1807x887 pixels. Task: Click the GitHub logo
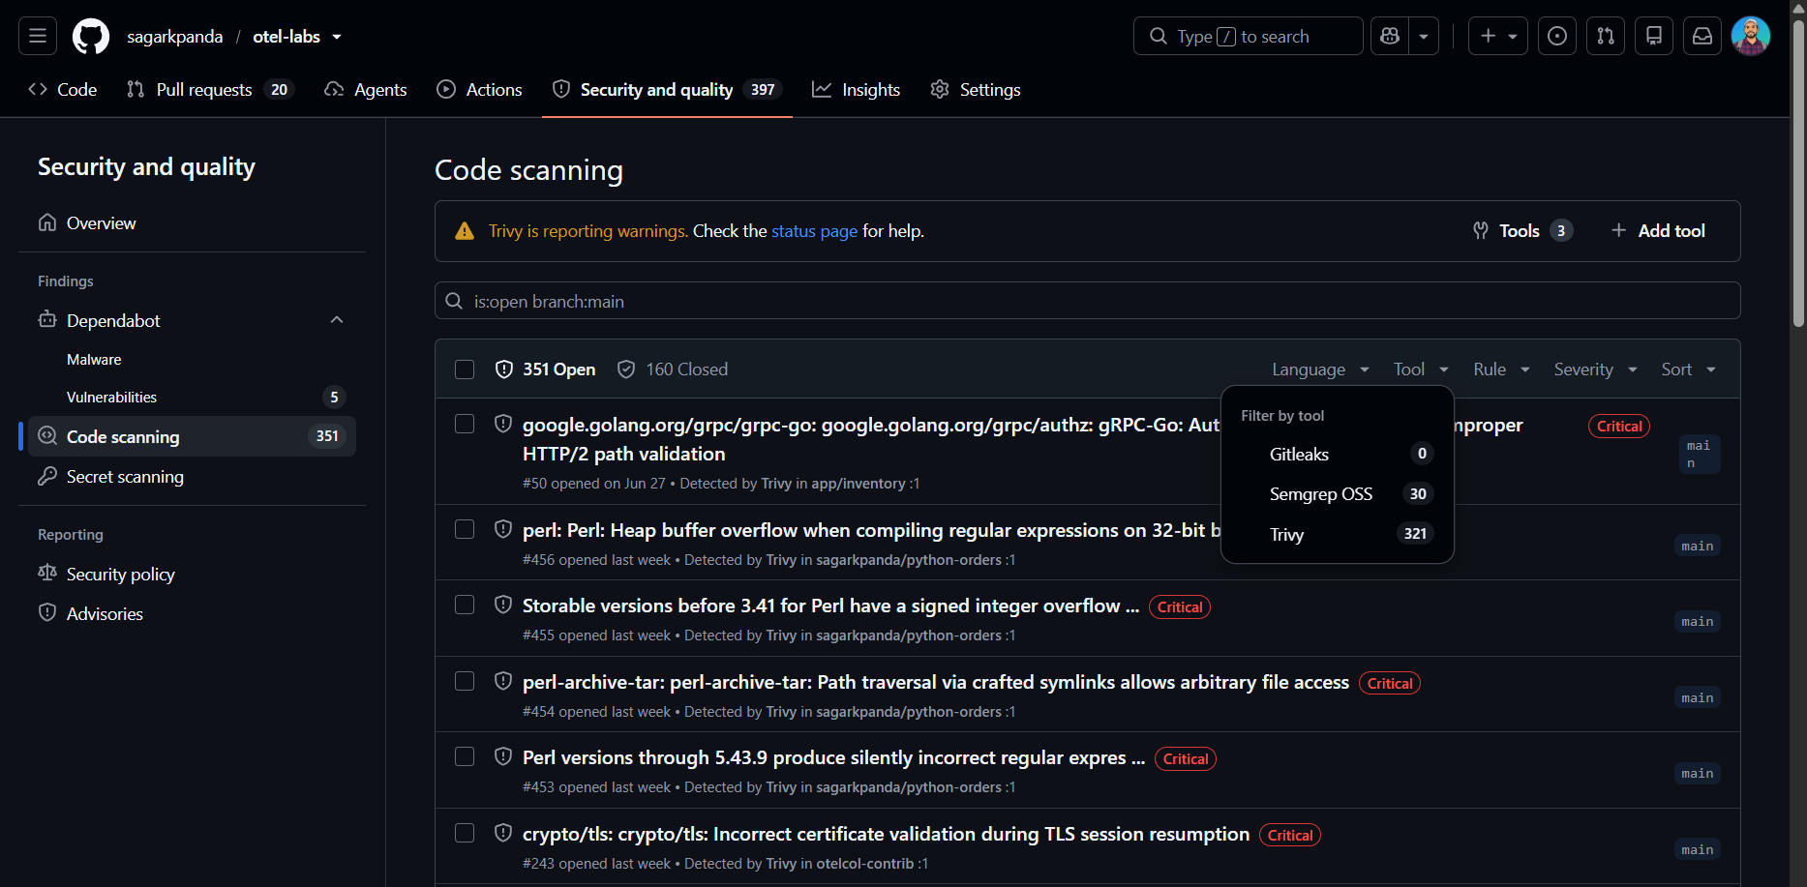pos(91,36)
